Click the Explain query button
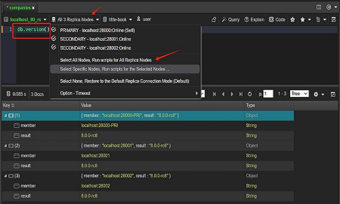 254,19
